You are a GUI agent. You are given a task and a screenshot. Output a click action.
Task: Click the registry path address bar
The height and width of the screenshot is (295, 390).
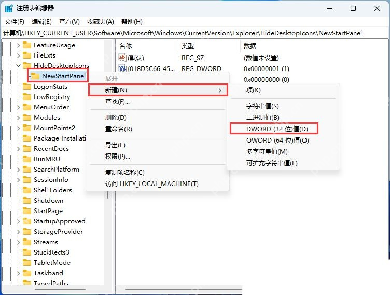(195, 33)
